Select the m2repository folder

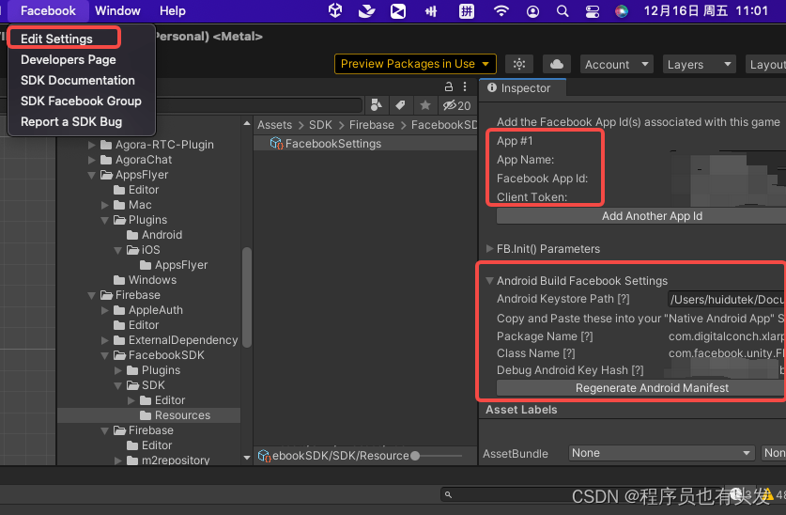coord(168,460)
